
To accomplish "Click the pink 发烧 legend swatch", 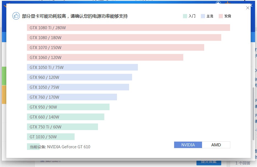I will 221,16.
